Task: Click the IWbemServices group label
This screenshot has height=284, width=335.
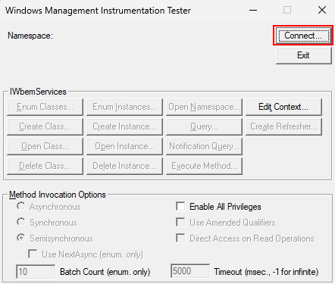Action: tap(38, 92)
